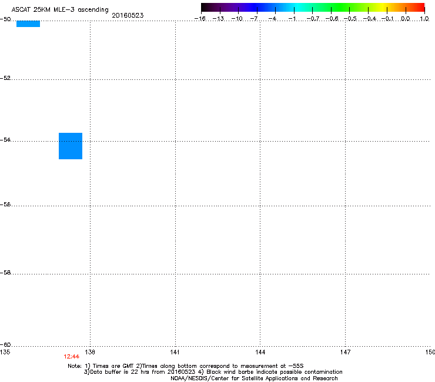This screenshot has height=382, width=435.
Task: Click the NOAA/NESDIS credit line
Action: tap(254, 378)
